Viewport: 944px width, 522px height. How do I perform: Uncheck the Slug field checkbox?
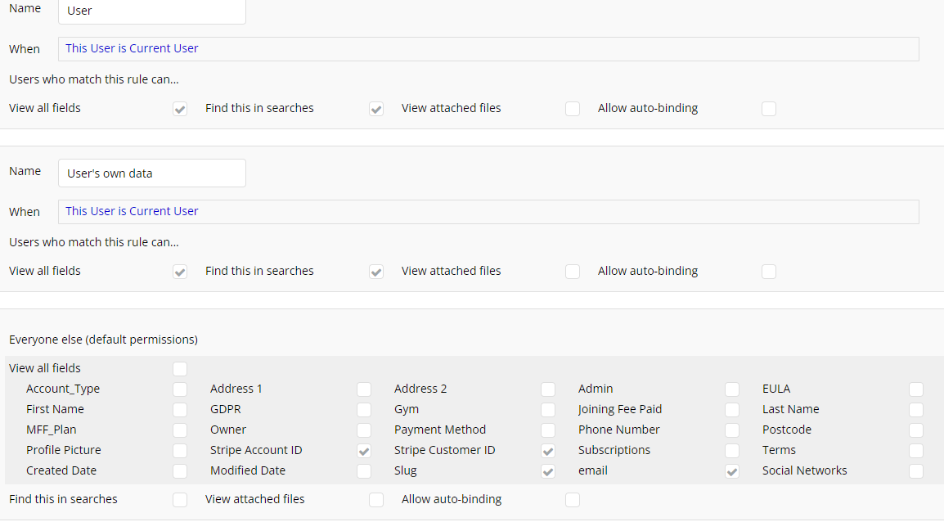point(548,471)
